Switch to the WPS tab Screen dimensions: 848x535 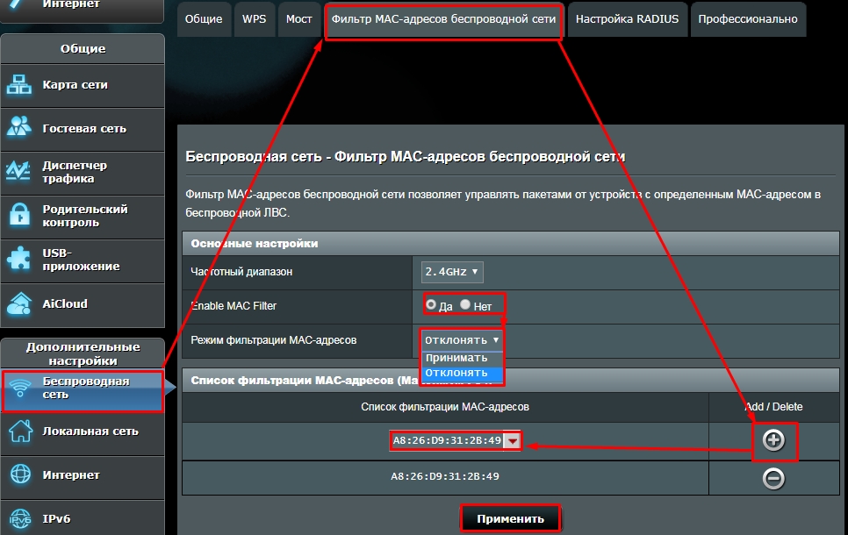tap(255, 19)
